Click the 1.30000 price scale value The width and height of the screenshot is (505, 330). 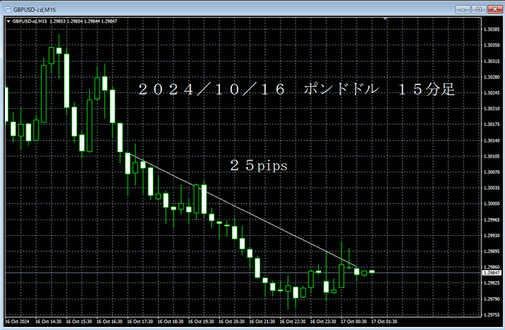(x=492, y=204)
